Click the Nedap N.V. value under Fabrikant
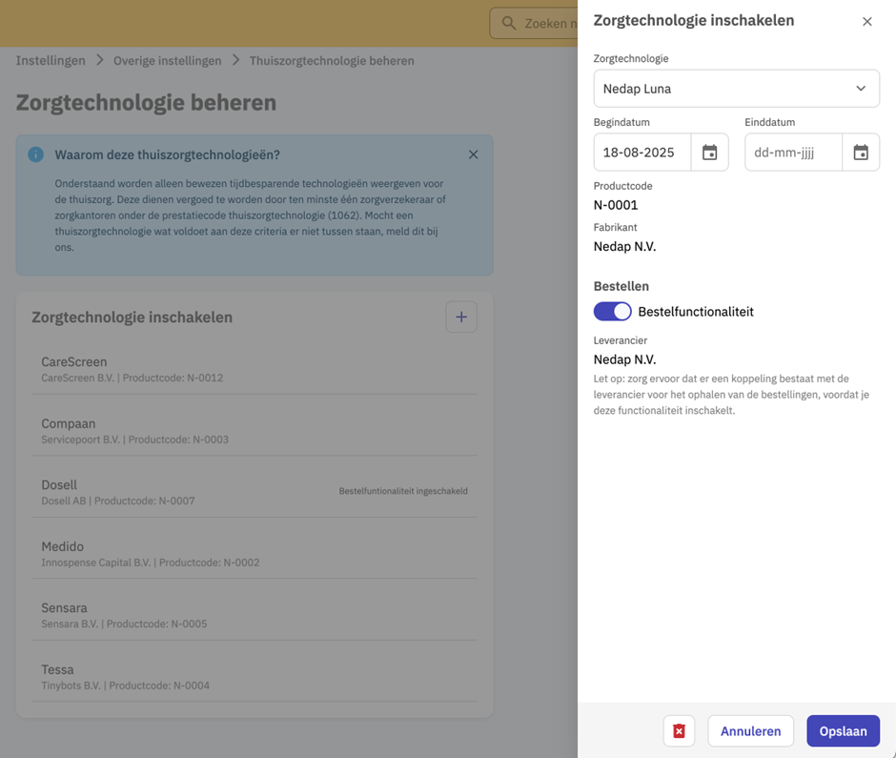The image size is (896, 758). pos(624,246)
